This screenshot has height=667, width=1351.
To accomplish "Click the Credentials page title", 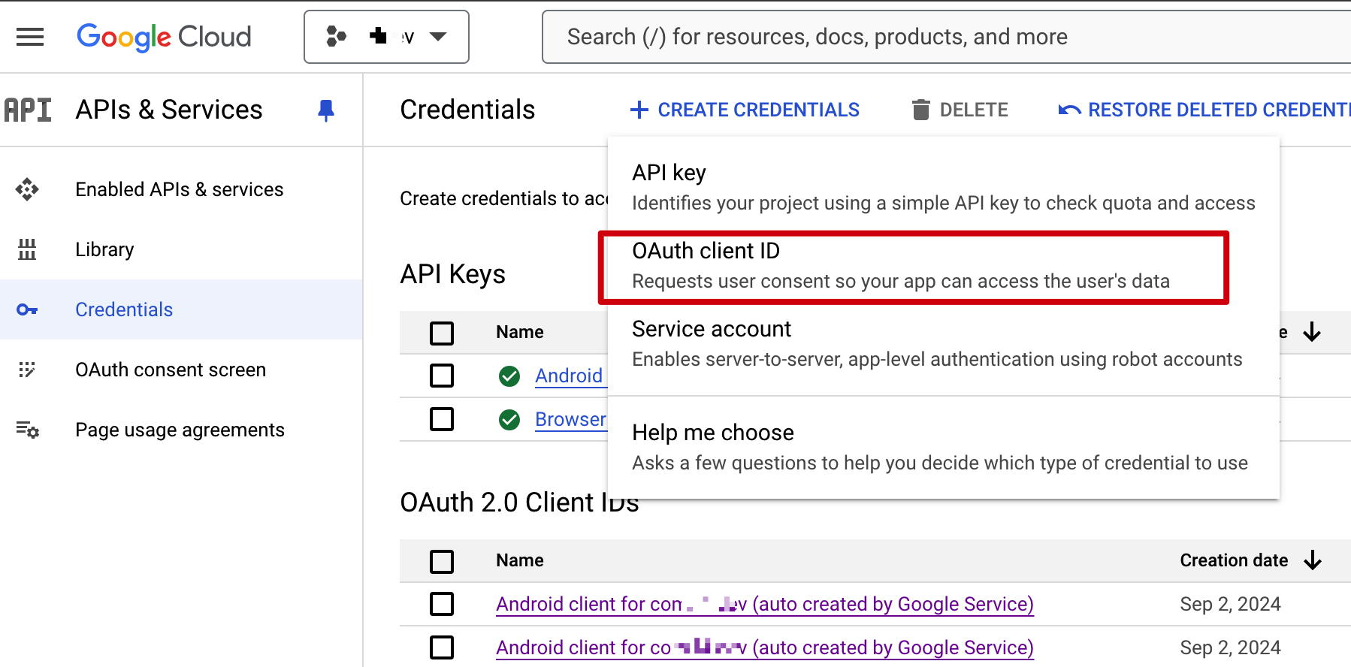I will click(x=467, y=110).
